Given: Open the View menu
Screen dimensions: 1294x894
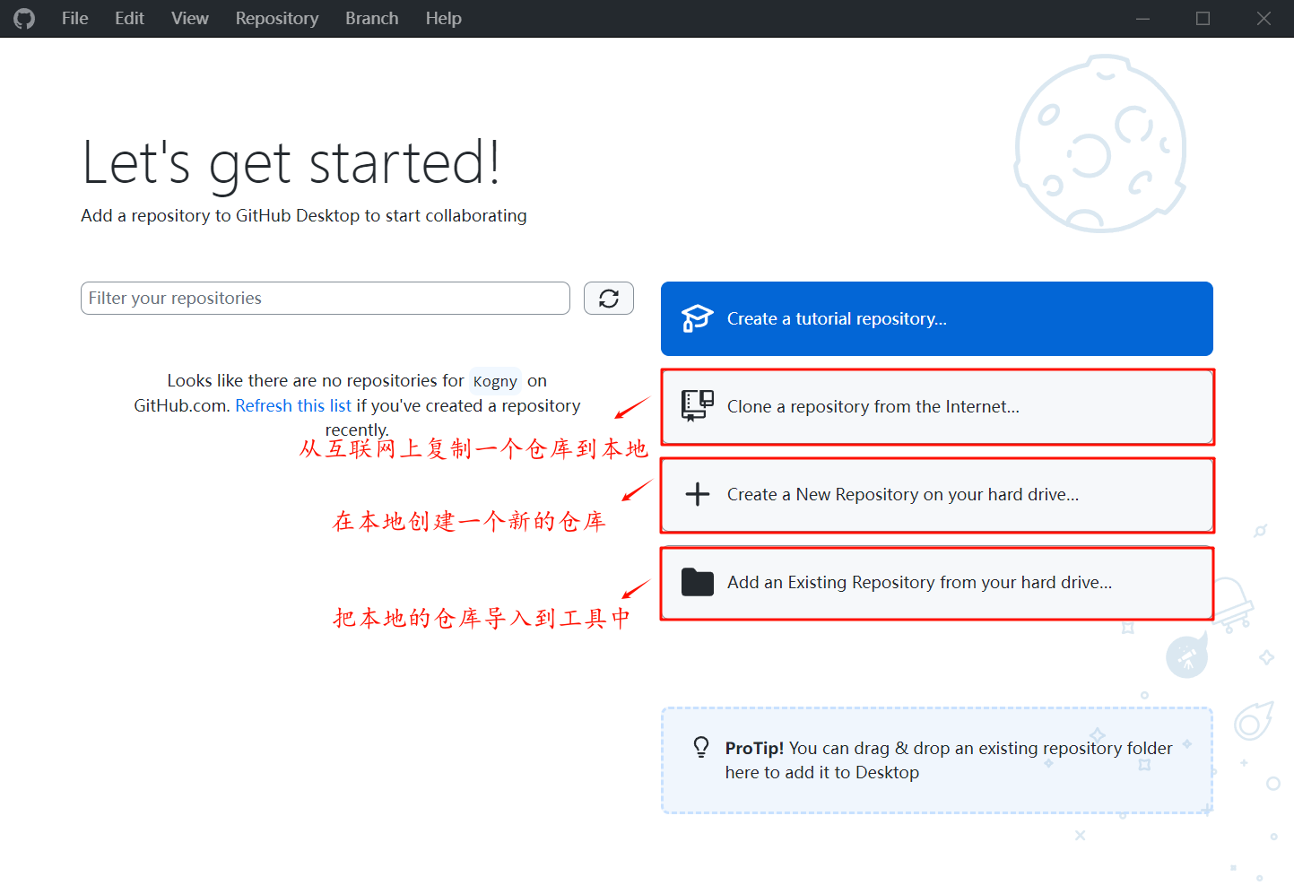Looking at the screenshot, I should pos(189,18).
